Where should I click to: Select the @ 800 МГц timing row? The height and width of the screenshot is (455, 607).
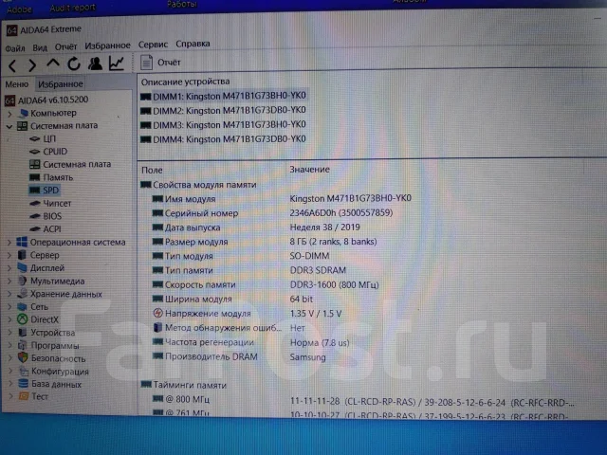point(364,401)
